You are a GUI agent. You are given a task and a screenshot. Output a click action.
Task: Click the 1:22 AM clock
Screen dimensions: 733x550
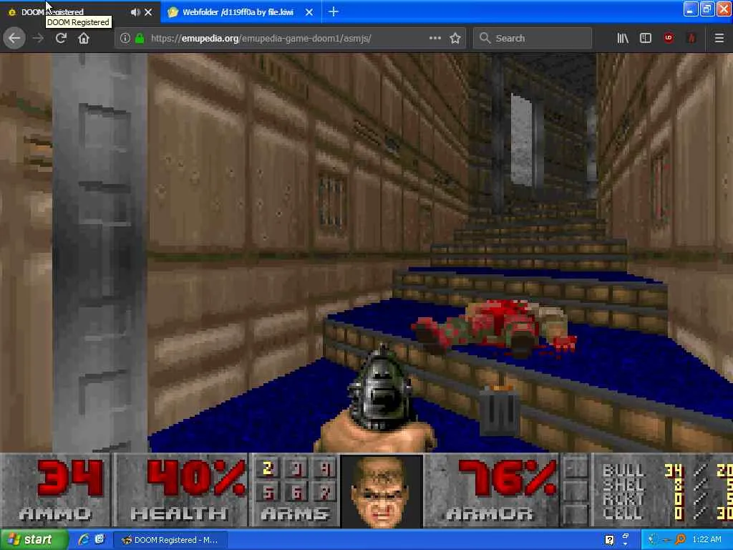click(707, 539)
